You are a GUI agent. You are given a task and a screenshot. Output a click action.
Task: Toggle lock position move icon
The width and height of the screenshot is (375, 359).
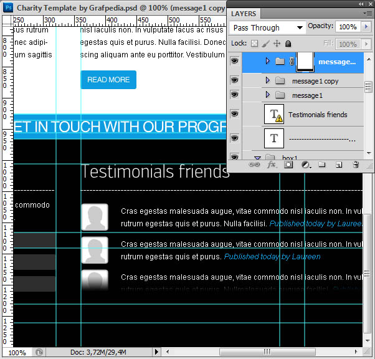pos(277,44)
